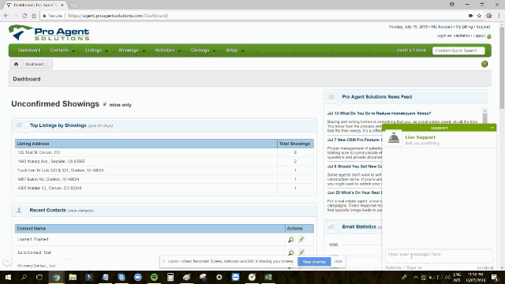Viewport: 505px width, 284px height.
Task: Click '1640 Wanda Ave., Seaside, CA' listing row
Action: point(164,161)
